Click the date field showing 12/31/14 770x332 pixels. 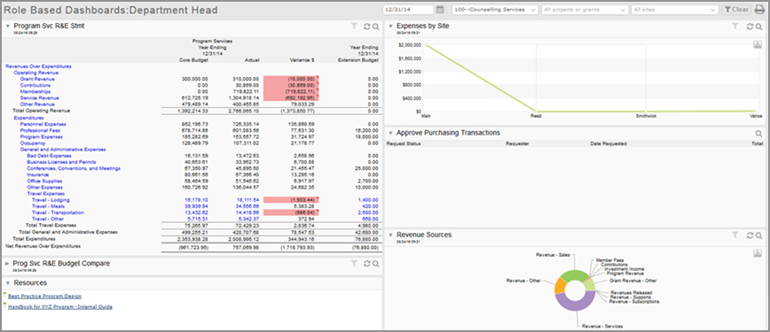pyautogui.click(x=409, y=10)
